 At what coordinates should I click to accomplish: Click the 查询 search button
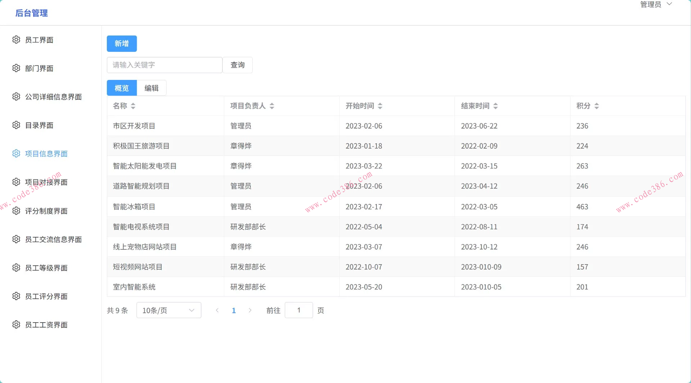[x=237, y=65]
